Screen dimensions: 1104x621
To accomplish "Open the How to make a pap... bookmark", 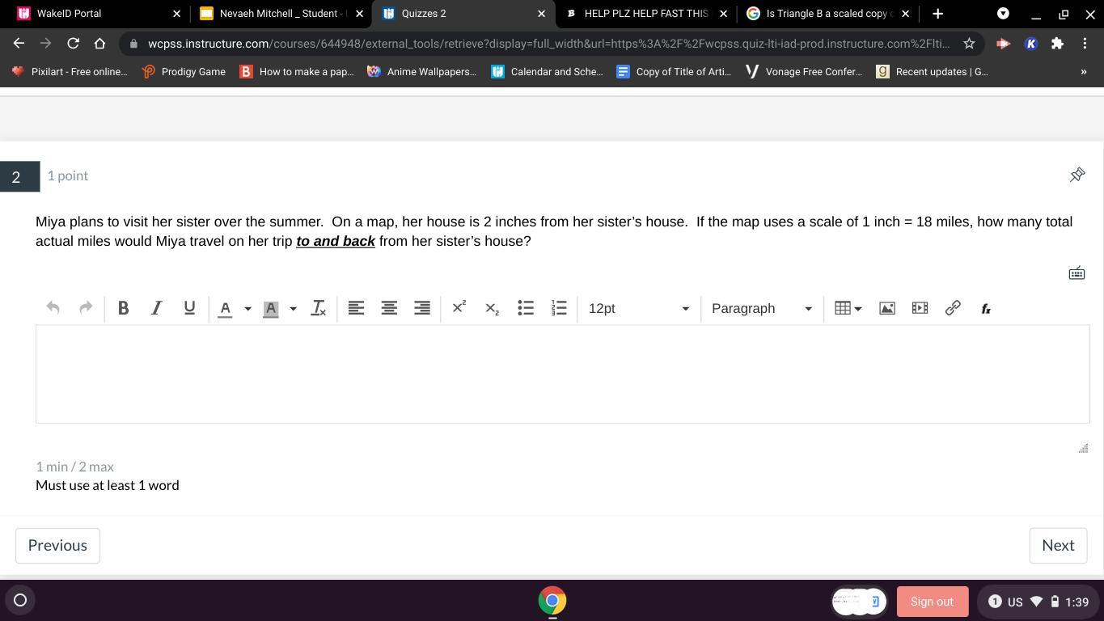I will pyautogui.click(x=297, y=72).
